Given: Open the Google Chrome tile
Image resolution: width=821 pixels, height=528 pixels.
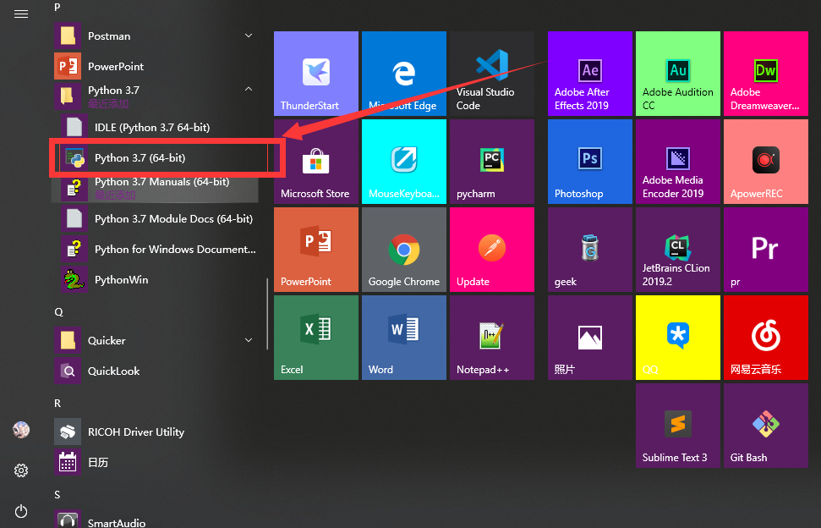Looking at the screenshot, I should pos(403,250).
